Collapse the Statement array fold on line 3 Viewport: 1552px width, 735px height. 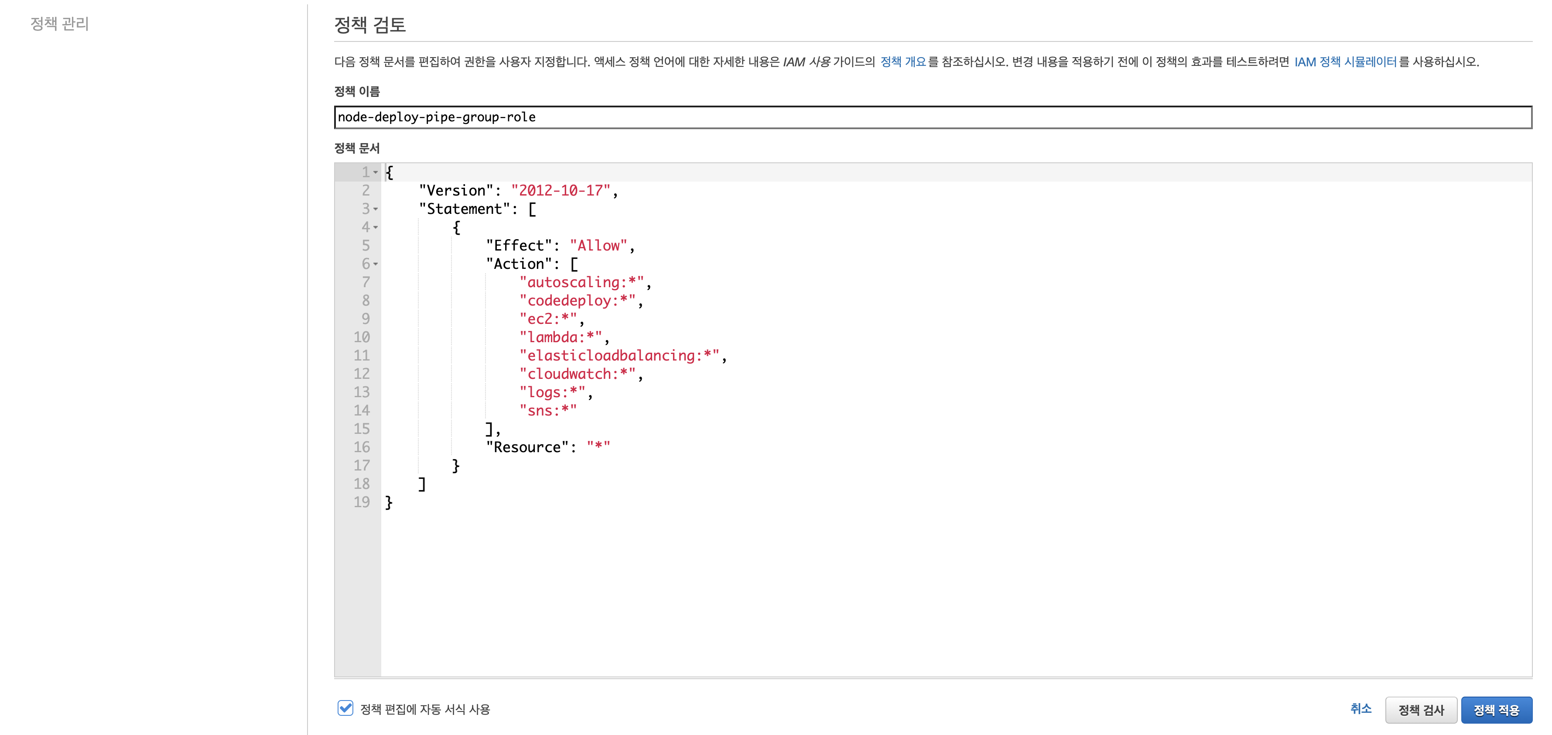375,209
